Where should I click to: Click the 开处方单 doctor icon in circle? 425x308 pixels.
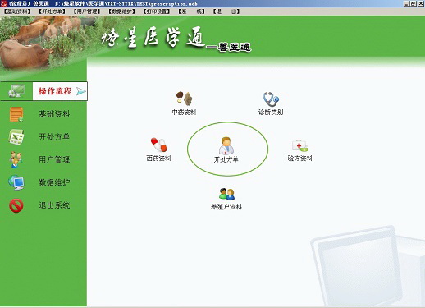pyautogui.click(x=226, y=145)
